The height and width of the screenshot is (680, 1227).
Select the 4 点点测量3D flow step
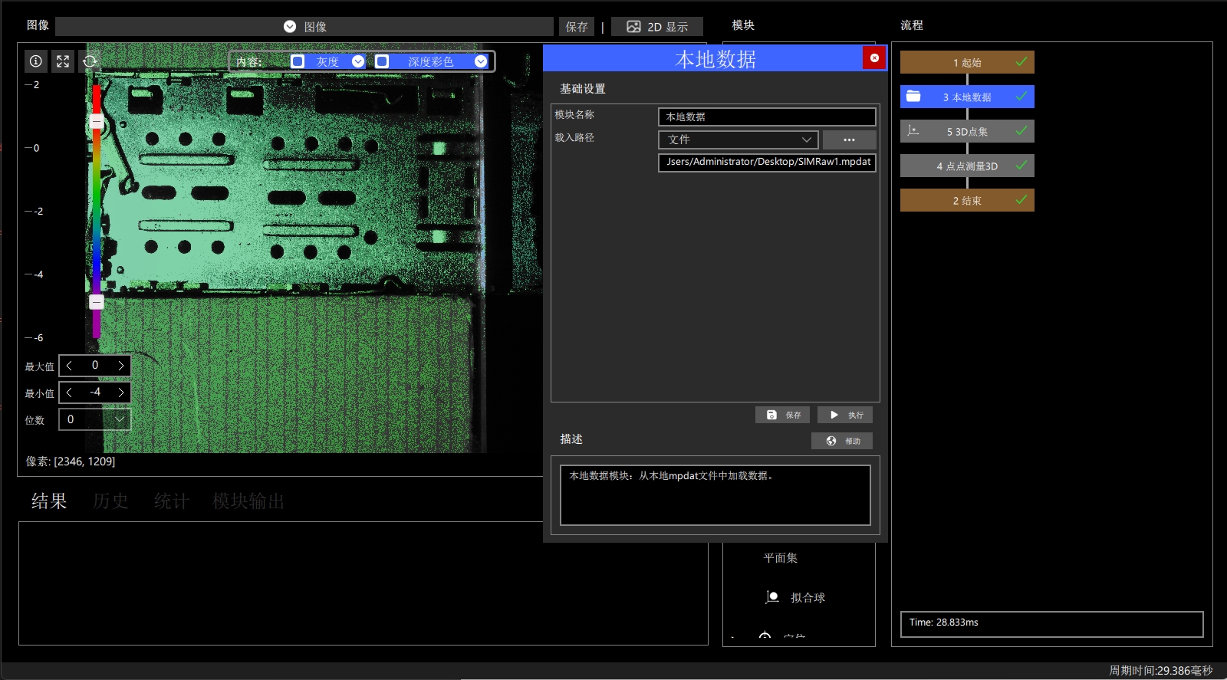coord(967,166)
